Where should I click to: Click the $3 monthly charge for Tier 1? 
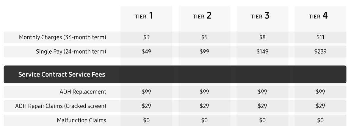(146, 38)
